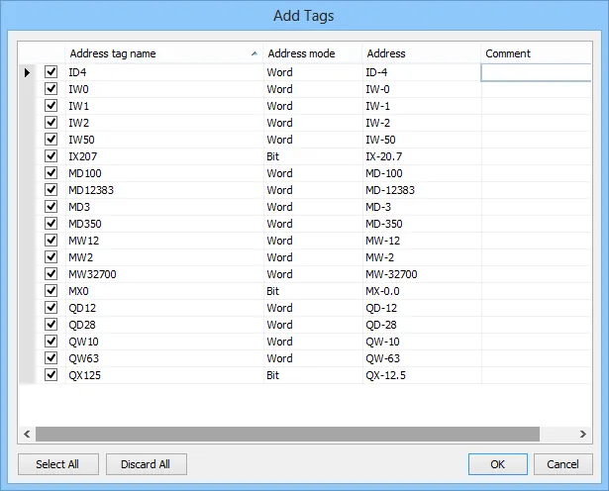Deselect the MD3 tag checkbox
Image resolution: width=609 pixels, height=491 pixels.
(x=51, y=207)
